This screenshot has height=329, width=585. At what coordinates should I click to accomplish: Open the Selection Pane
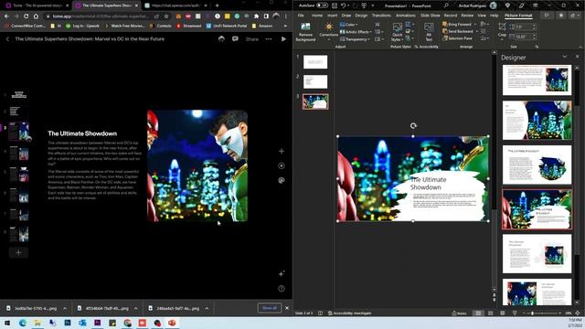(457, 38)
